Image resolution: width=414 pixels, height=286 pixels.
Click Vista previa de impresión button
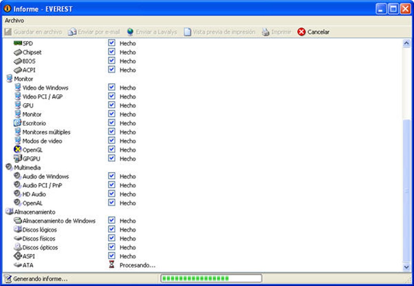[x=220, y=32]
